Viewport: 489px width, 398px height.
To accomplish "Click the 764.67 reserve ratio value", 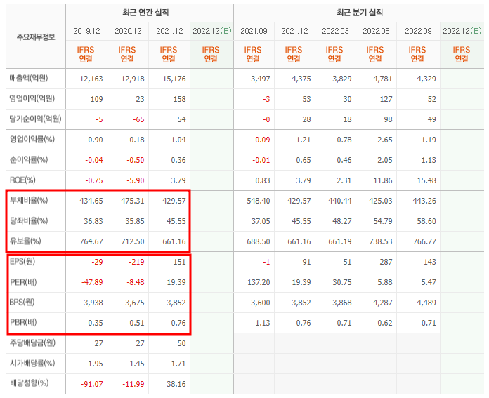I will (x=91, y=241).
